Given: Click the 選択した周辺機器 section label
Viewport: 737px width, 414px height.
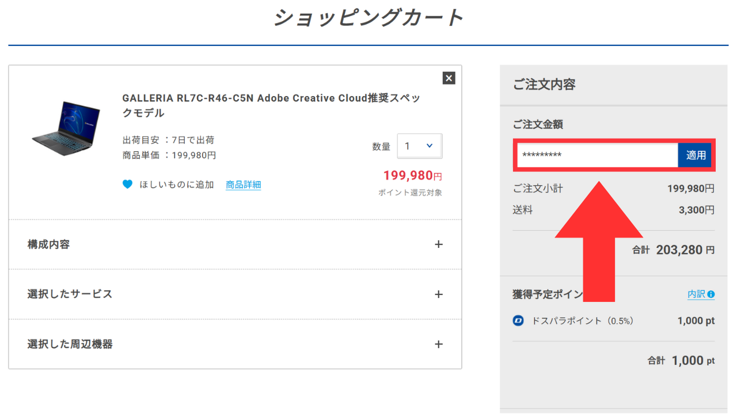Looking at the screenshot, I should tap(70, 344).
